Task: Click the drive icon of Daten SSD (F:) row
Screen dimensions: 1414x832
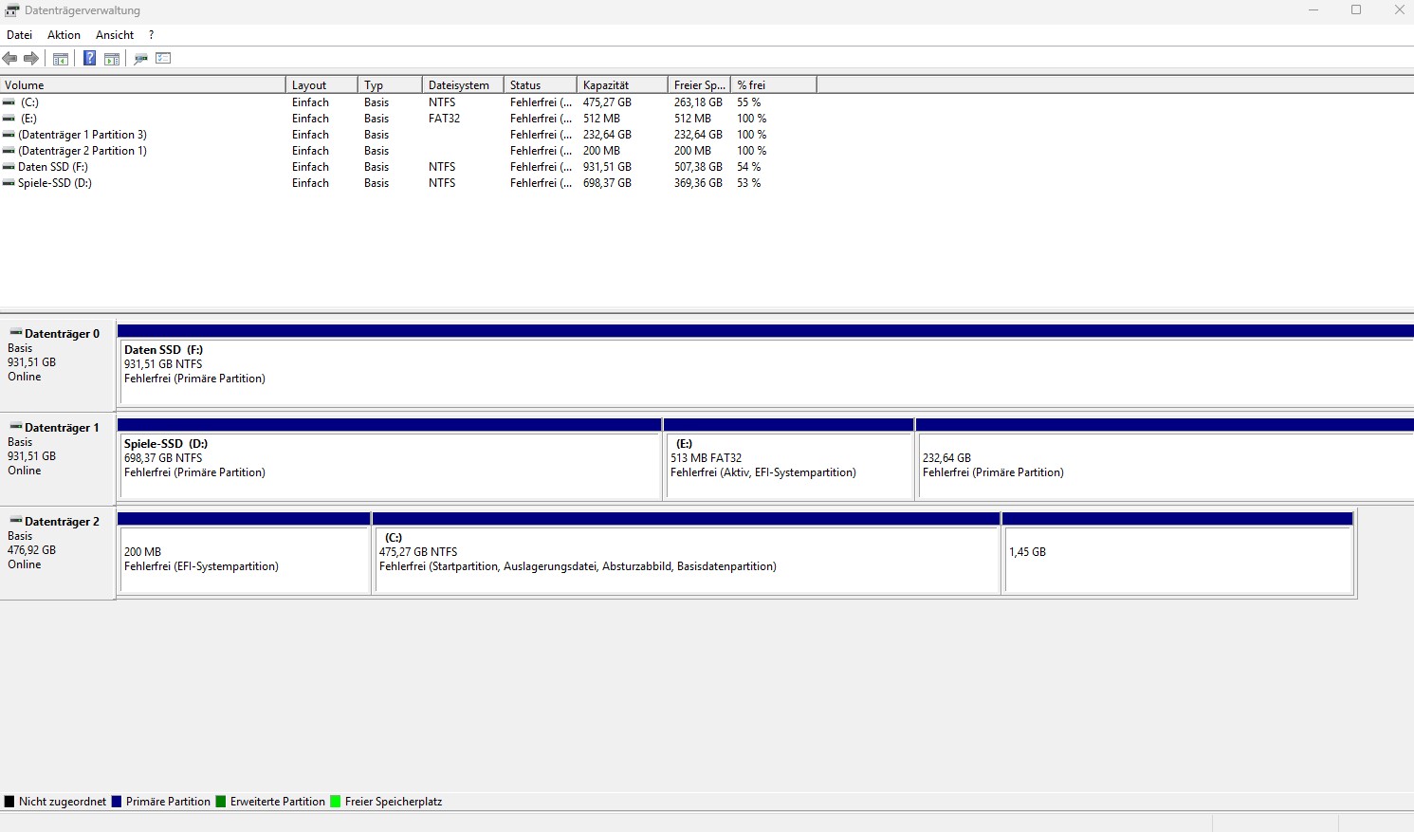Action: [x=9, y=167]
